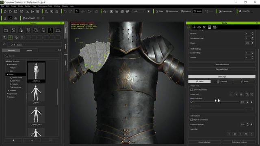Open the Plugins menu
Viewport: 260px width, 146px height.
coord(65,6)
